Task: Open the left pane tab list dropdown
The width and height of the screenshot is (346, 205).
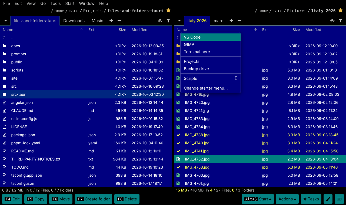Action: click(5, 21)
